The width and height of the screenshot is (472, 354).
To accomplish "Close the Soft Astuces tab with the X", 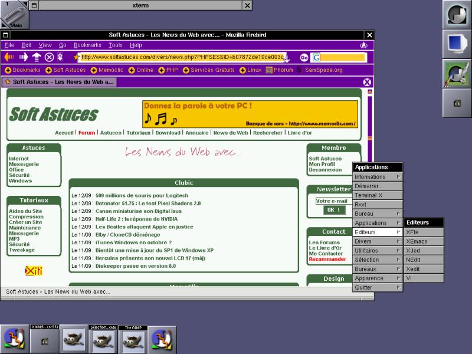I will click(367, 82).
